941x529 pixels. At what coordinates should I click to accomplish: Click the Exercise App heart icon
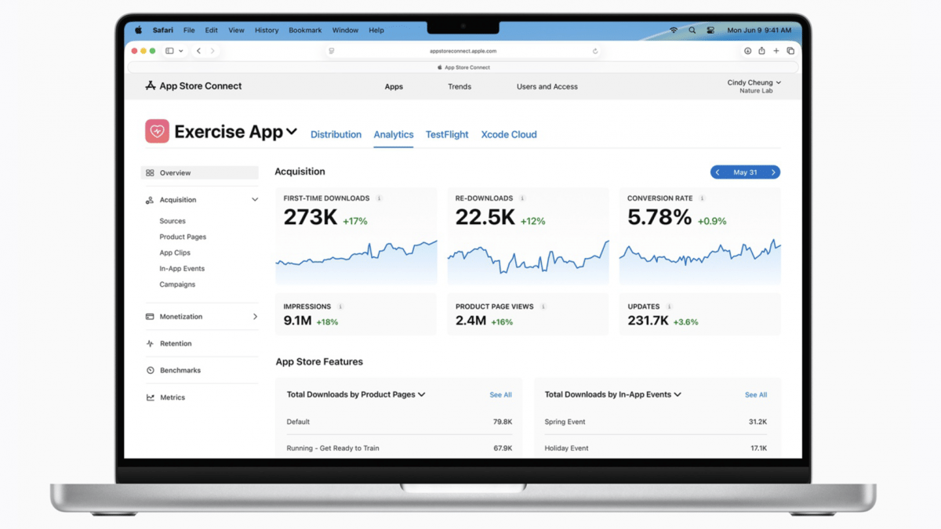157,132
